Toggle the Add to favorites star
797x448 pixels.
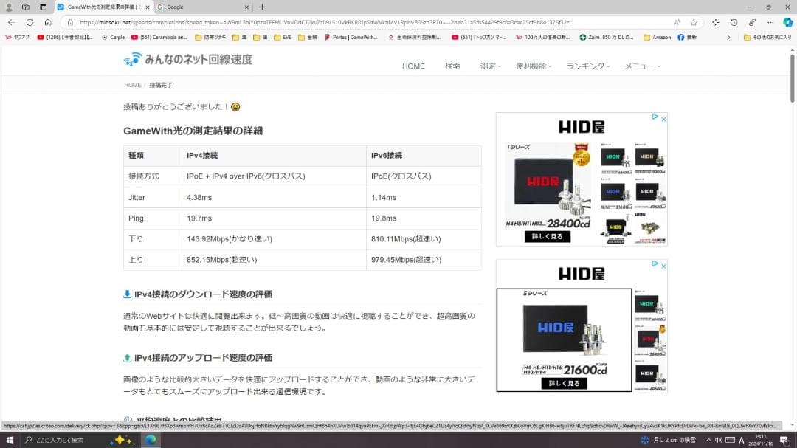pos(694,21)
